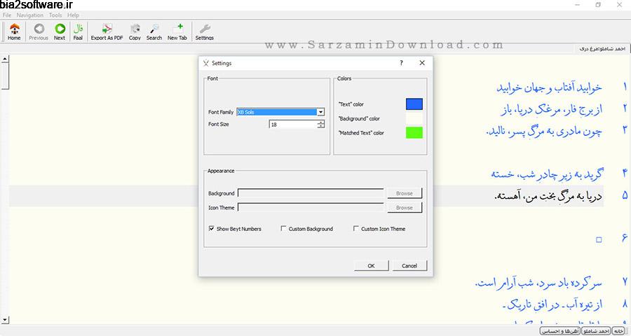Pick the blue Text color swatch
The image size is (631, 336).
[x=414, y=104]
